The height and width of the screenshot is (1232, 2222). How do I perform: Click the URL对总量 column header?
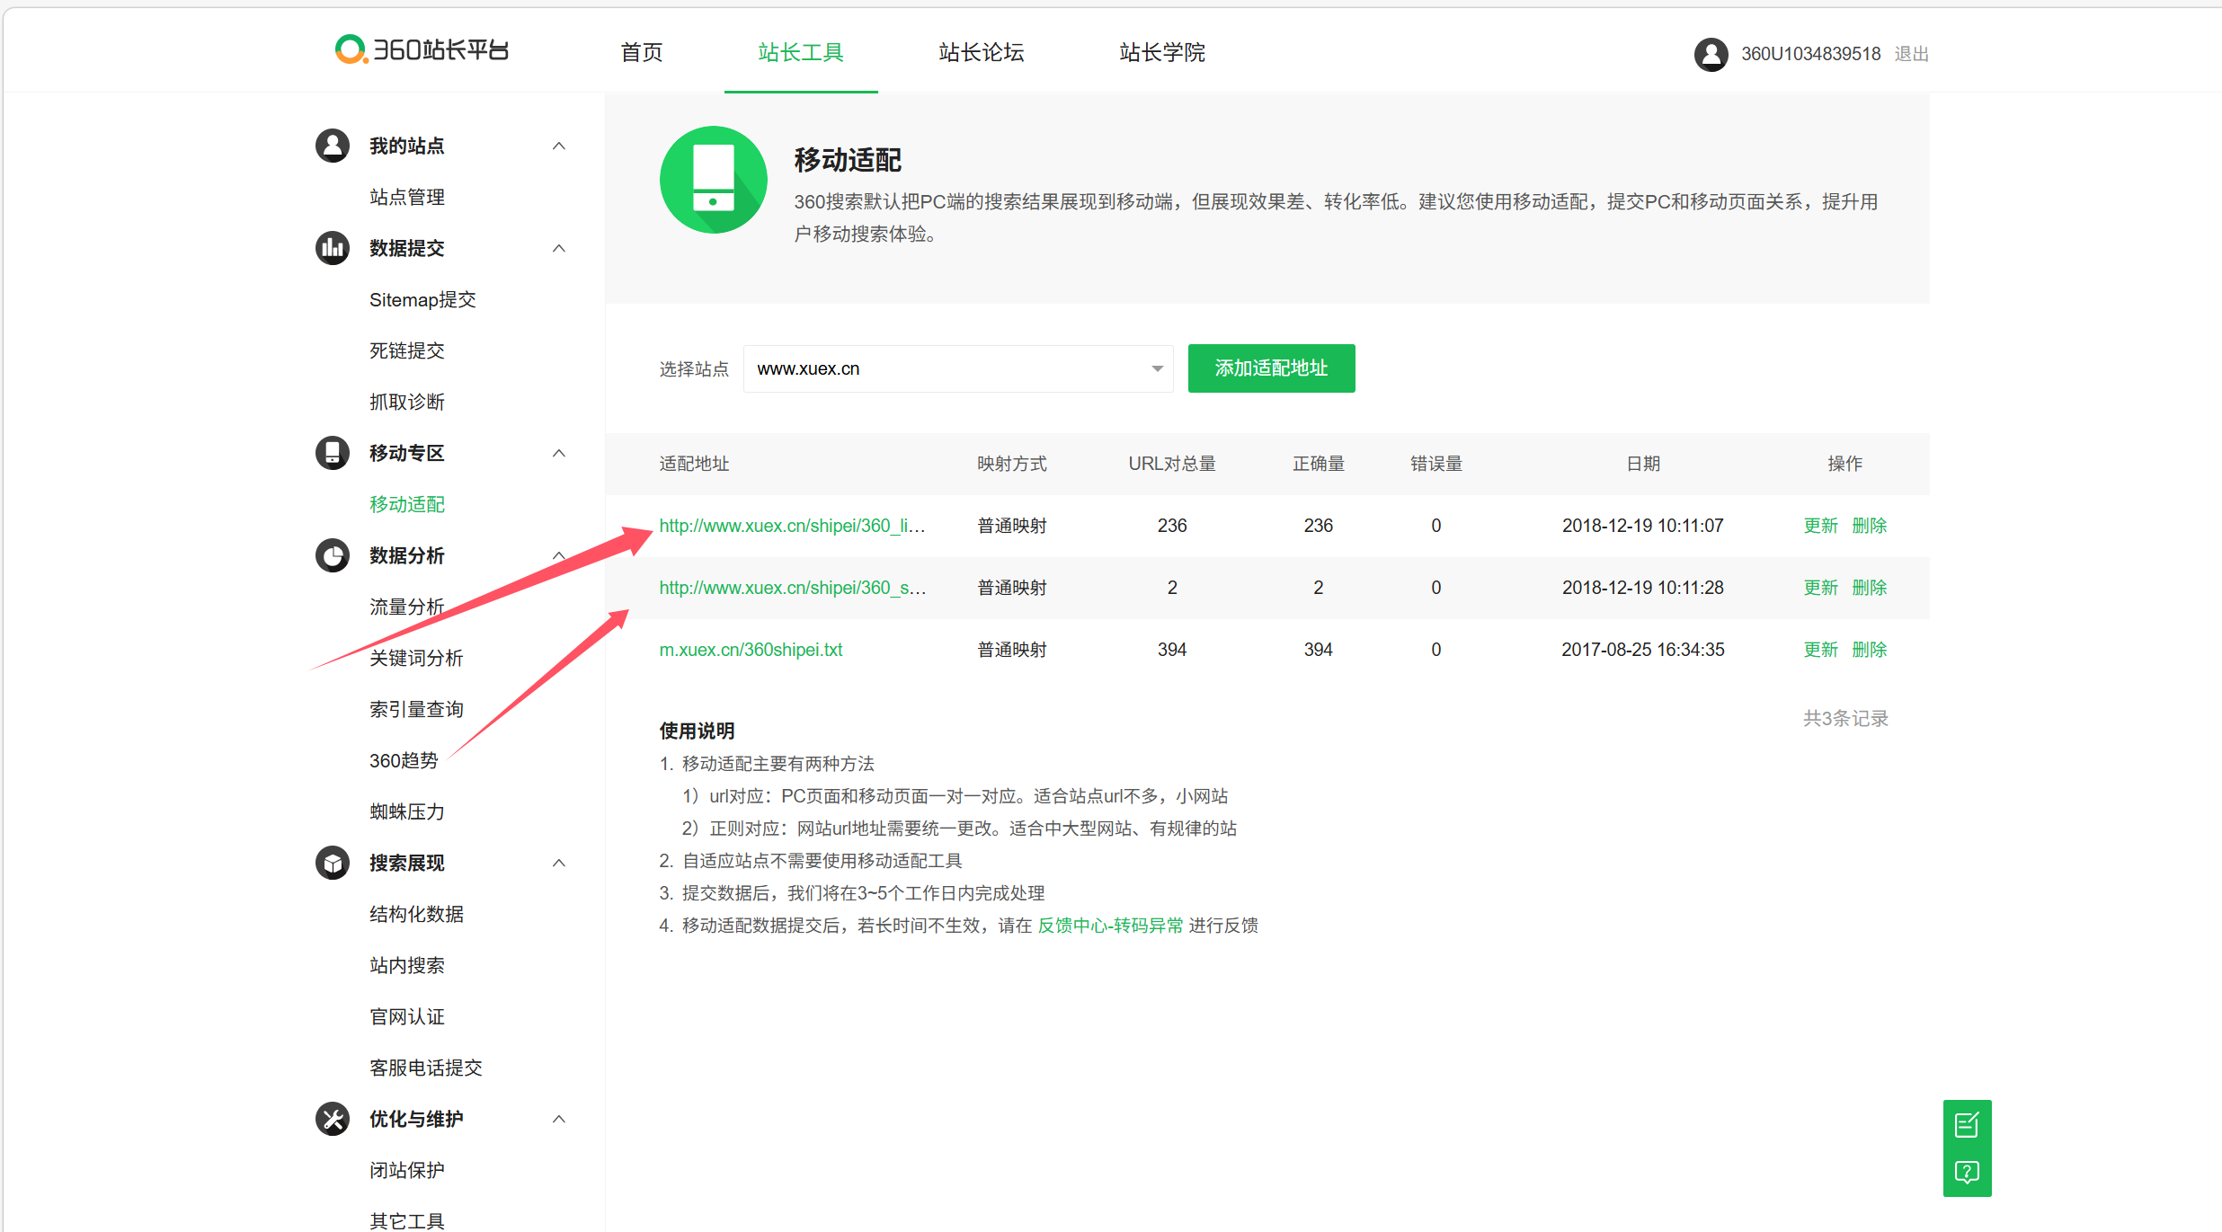coord(1172,464)
